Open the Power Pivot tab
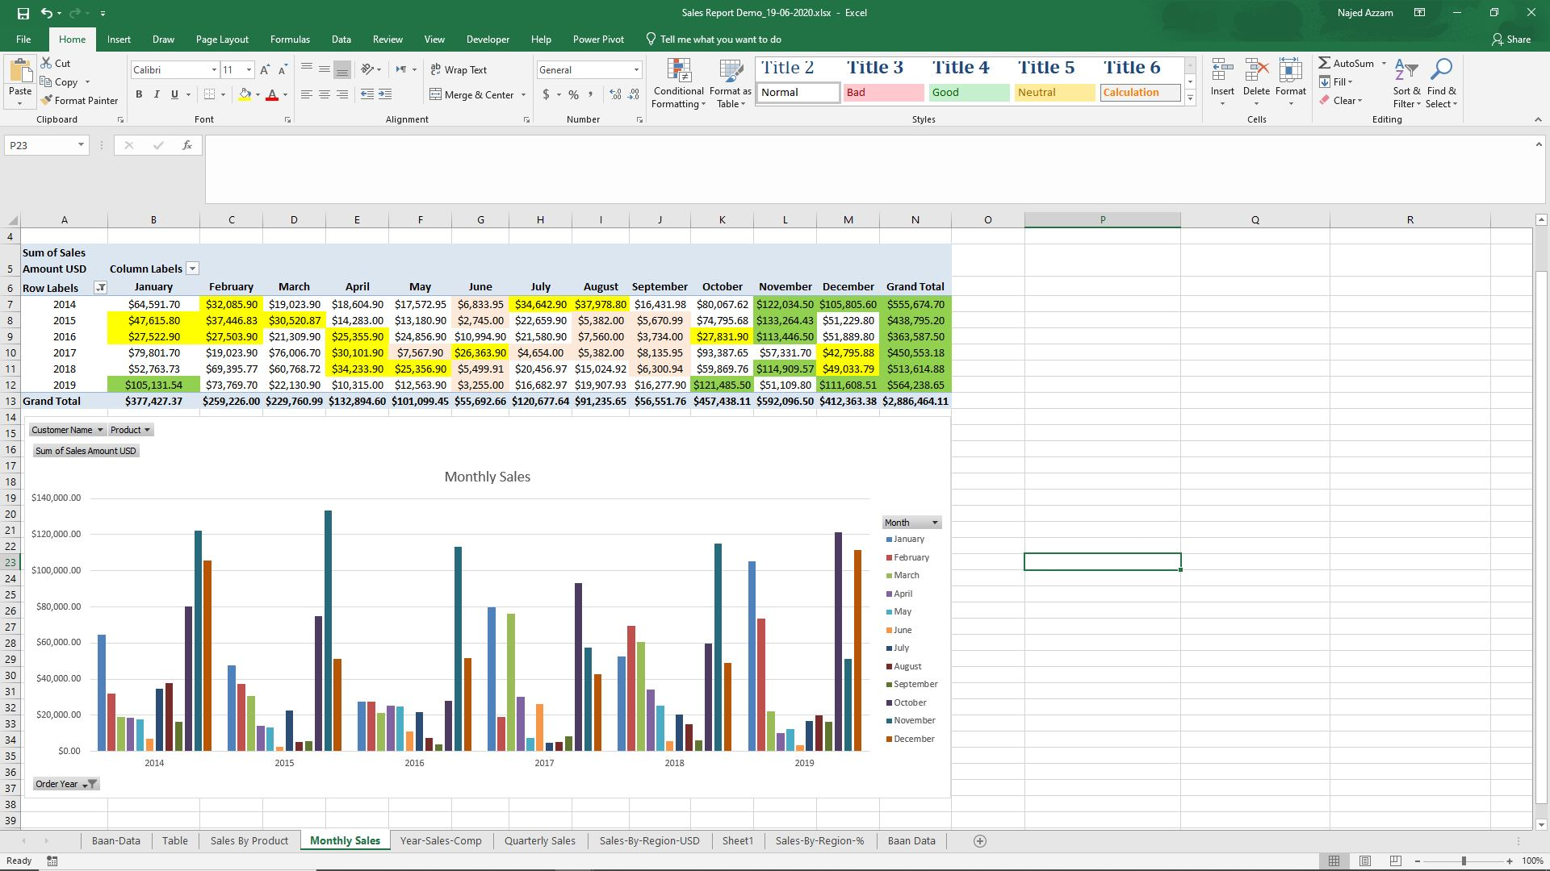The width and height of the screenshot is (1550, 871). [x=598, y=39]
